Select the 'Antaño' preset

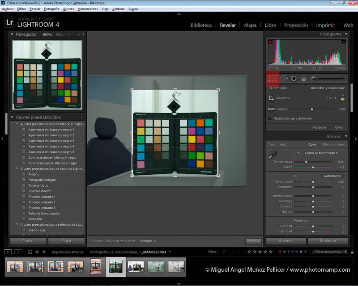pyautogui.click(x=34, y=174)
